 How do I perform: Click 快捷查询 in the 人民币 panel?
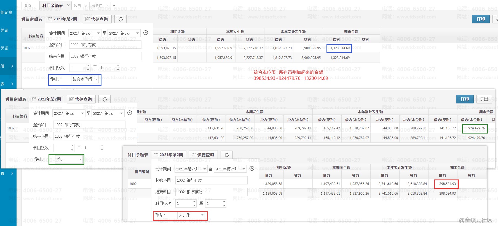click(203, 155)
